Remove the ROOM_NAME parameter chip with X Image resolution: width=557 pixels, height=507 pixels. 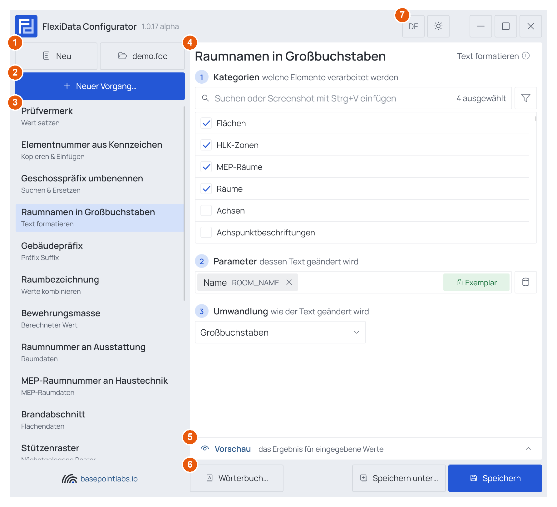pos(289,282)
